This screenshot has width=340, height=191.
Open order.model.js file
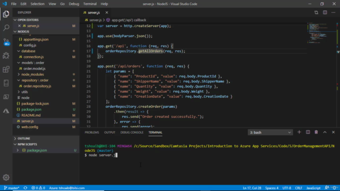coord(35,68)
